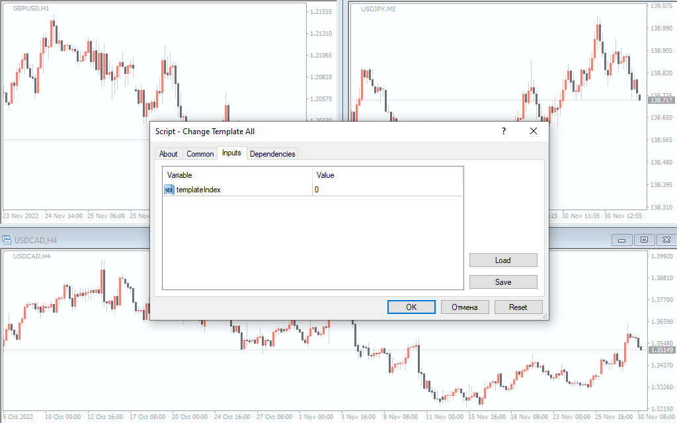The width and height of the screenshot is (677, 423).
Task: Click the dialog resize grip corner
Action: (545, 317)
